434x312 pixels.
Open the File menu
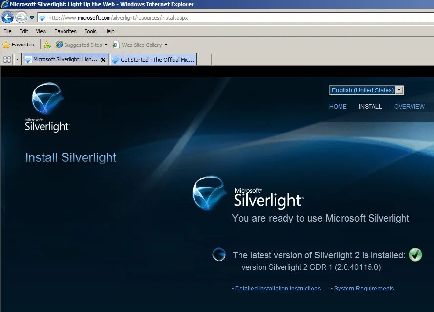click(x=7, y=31)
